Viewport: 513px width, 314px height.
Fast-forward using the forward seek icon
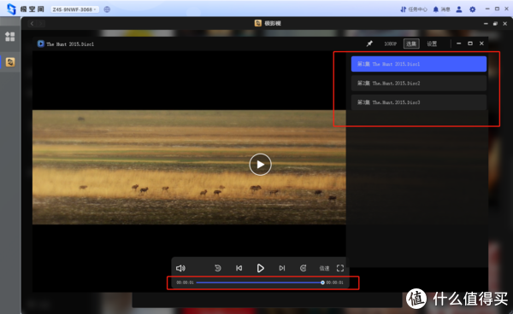point(304,268)
